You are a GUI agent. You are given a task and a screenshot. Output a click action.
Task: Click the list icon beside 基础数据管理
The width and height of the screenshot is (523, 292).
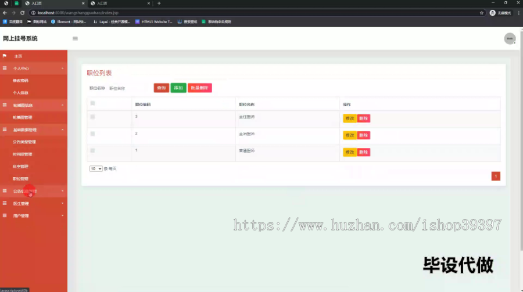coord(5,129)
